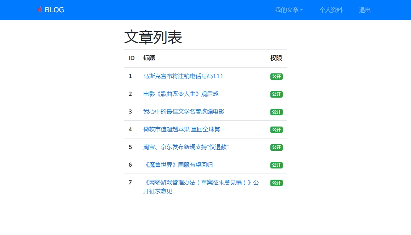Open article 淘宝、京东发布新规支持“仅退款”
The height and width of the screenshot is (235, 411).
(x=186, y=147)
